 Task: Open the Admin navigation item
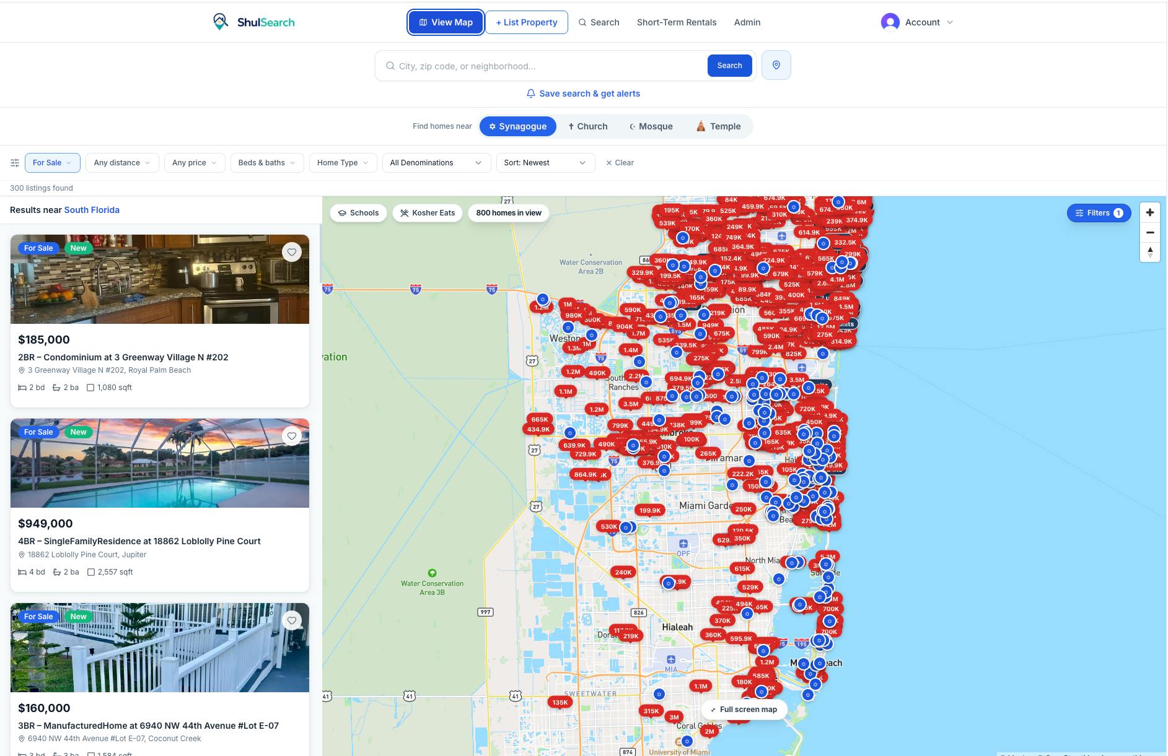[x=747, y=22]
